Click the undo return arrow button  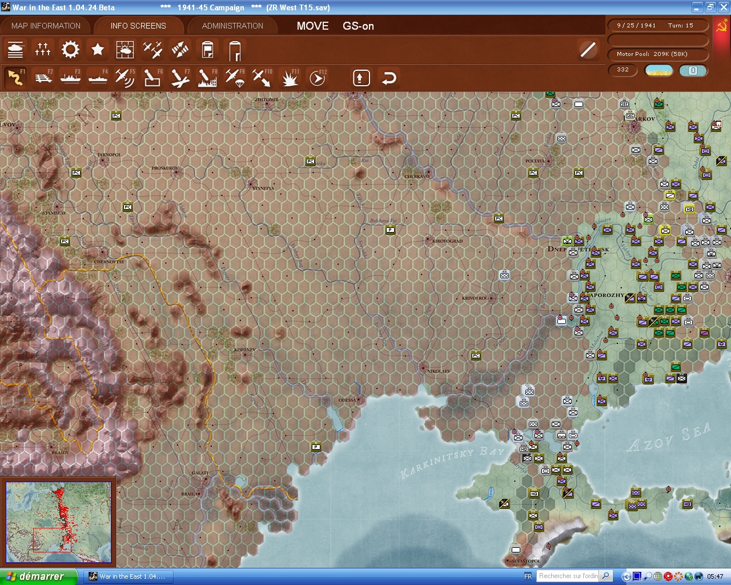coord(389,78)
